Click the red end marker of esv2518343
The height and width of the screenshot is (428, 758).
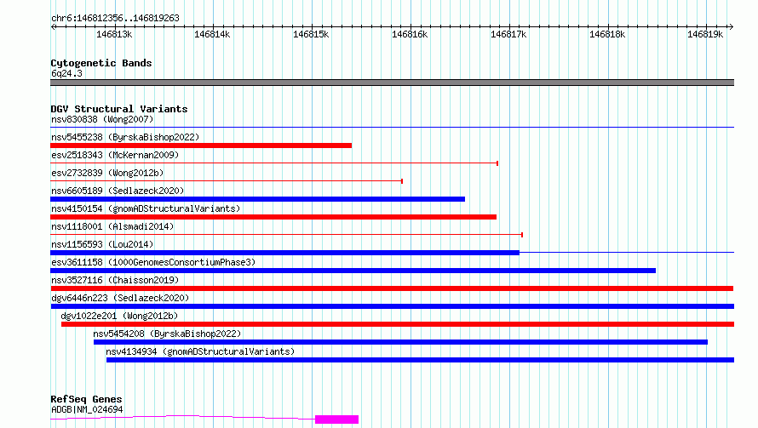click(x=497, y=163)
